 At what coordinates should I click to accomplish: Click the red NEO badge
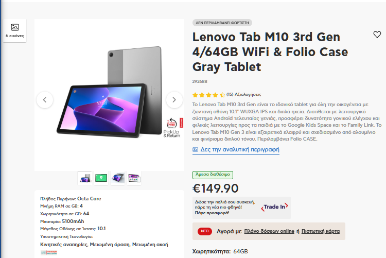click(x=204, y=231)
